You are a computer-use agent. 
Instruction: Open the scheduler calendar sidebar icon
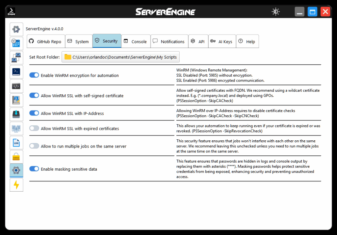(x=16, y=43)
